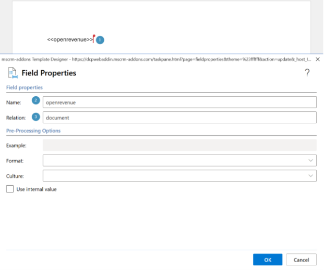Click the Field properties section header
Screen dimensions: 324x270
24,87
